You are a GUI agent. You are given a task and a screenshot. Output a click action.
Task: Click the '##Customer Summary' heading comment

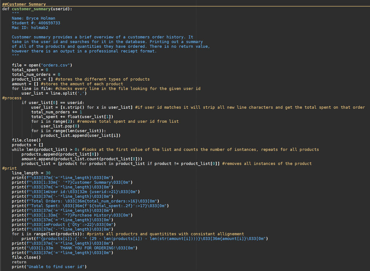pyautogui.click(x=24, y=4)
